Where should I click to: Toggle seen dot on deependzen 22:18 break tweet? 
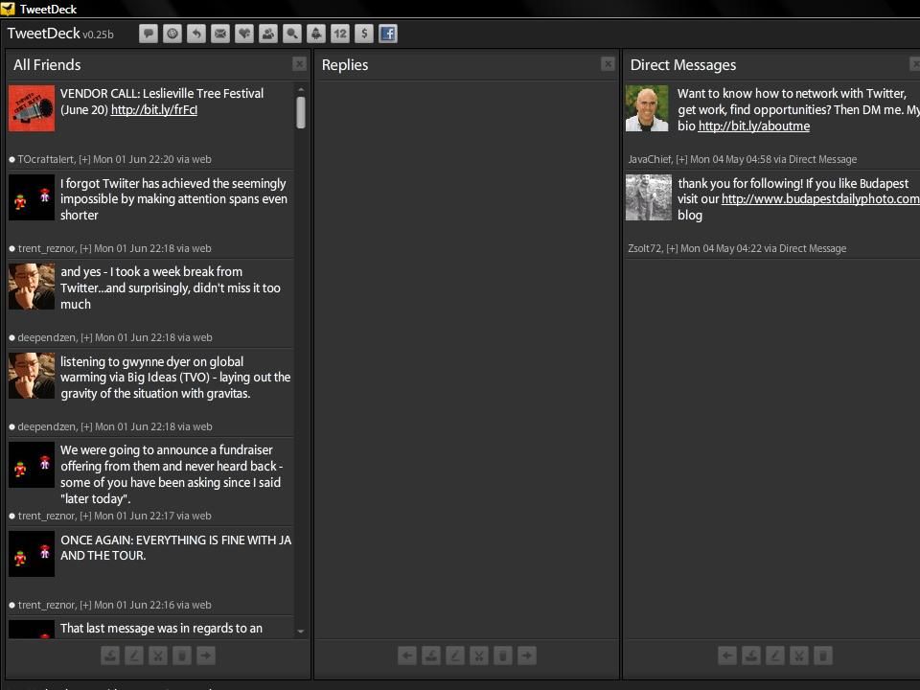coord(11,338)
